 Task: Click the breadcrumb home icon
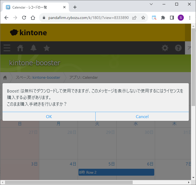click(x=5, y=78)
